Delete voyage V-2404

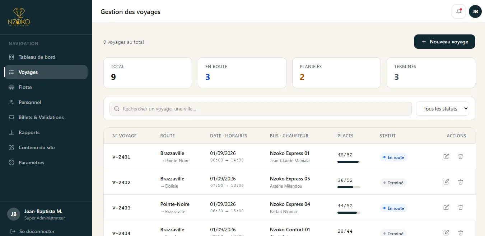pyautogui.click(x=461, y=233)
